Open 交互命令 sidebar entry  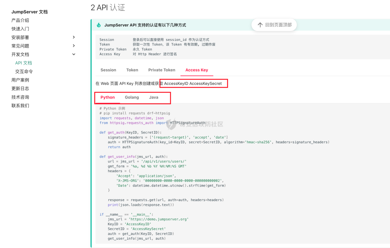pyautogui.click(x=24, y=71)
